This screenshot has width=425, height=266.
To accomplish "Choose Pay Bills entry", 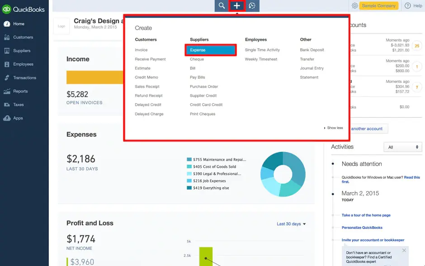I will pos(197,77).
